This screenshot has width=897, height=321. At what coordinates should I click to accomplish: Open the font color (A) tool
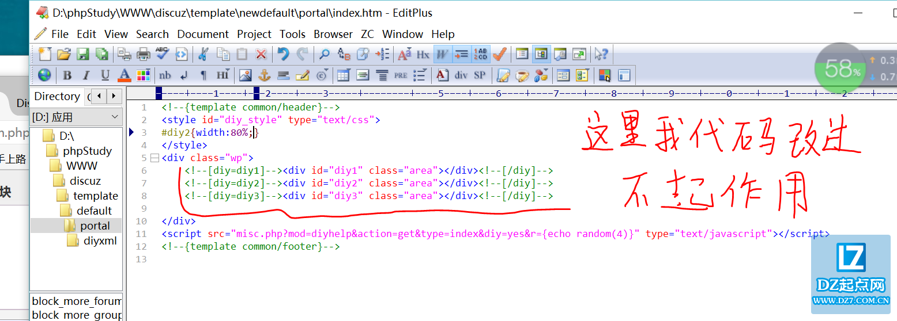124,75
